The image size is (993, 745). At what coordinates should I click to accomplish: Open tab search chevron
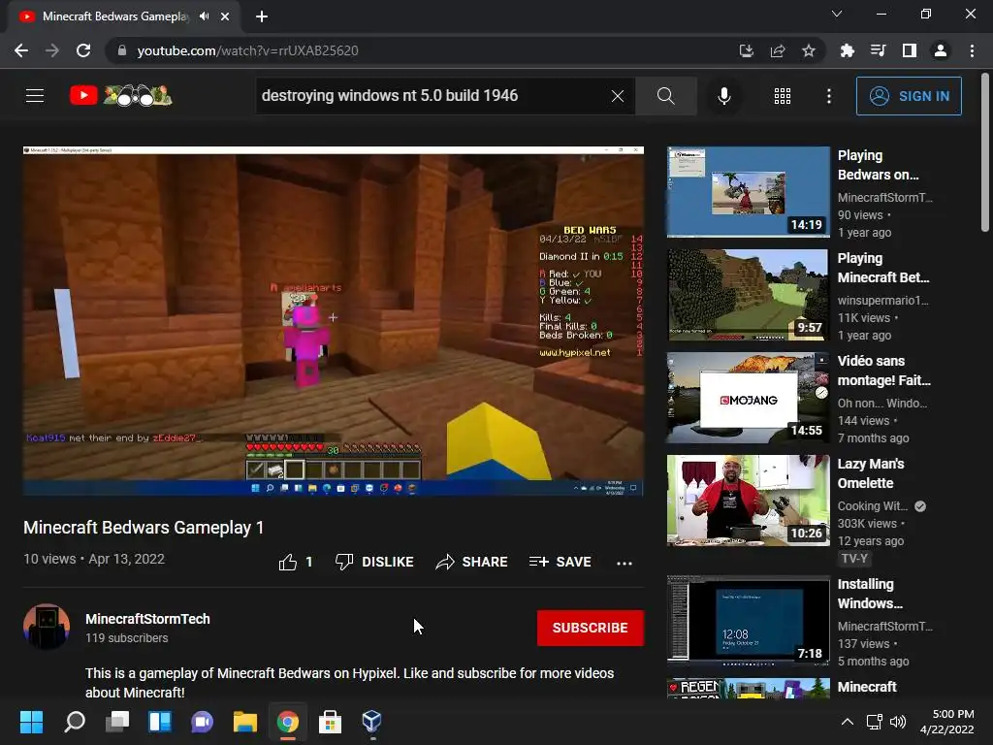click(x=837, y=14)
